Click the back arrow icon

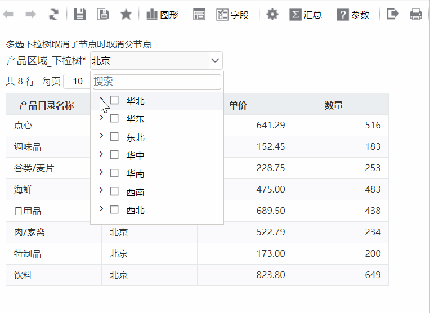tap(8, 14)
